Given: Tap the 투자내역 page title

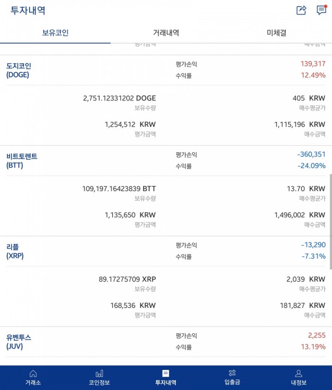Looking at the screenshot, I should (x=28, y=10).
